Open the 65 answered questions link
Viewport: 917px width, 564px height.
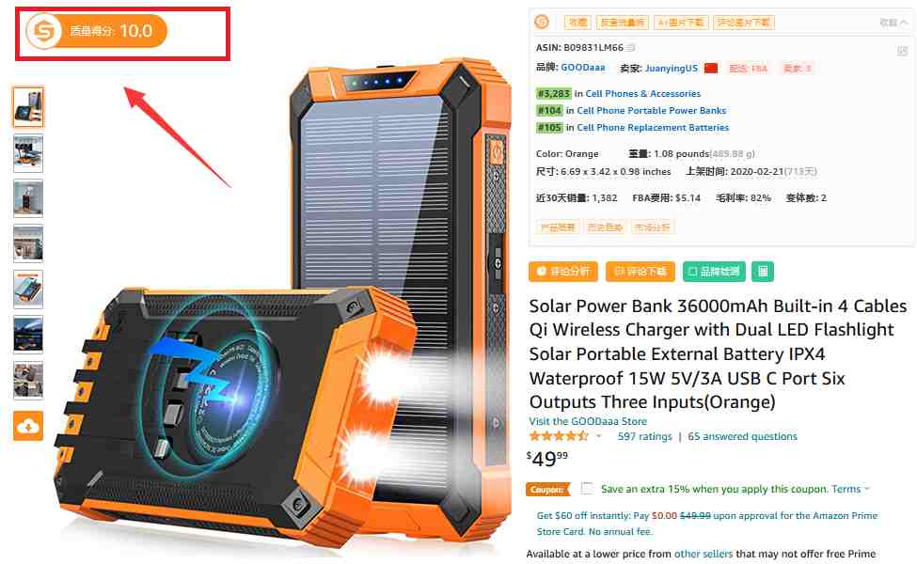click(x=742, y=436)
